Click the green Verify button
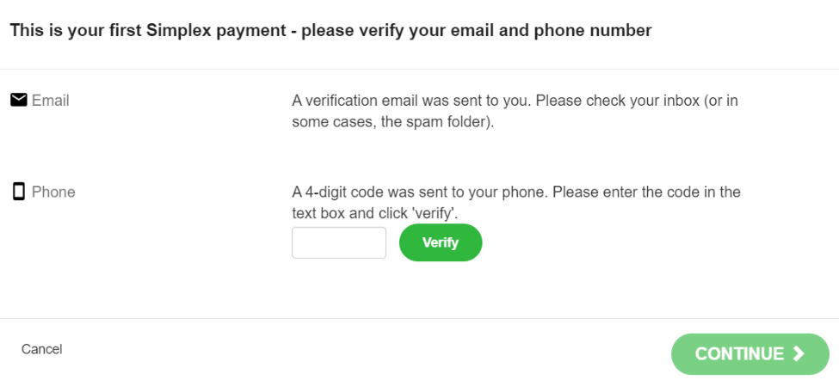The image size is (839, 386). pos(441,242)
